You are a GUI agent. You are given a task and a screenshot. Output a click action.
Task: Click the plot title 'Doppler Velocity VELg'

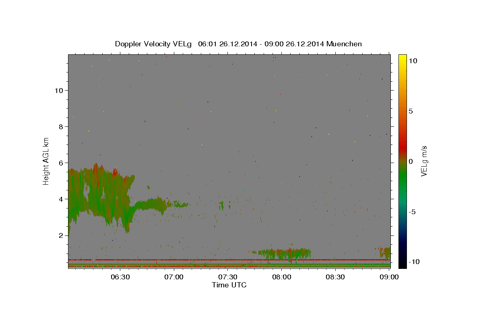pyautogui.click(x=154, y=44)
